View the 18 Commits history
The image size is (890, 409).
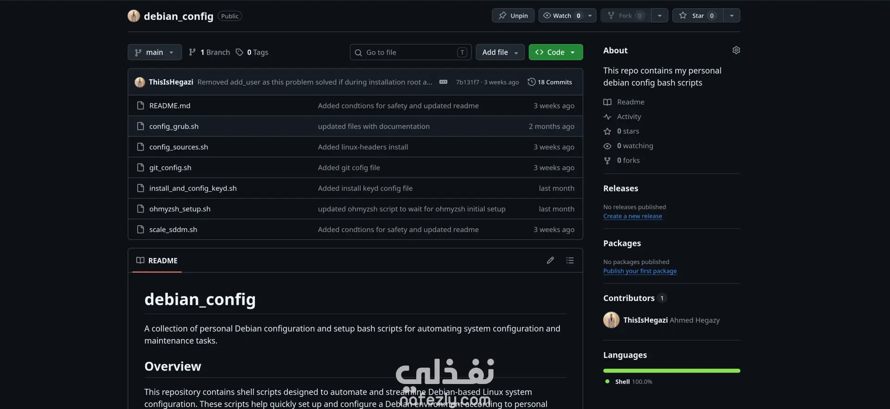click(550, 82)
